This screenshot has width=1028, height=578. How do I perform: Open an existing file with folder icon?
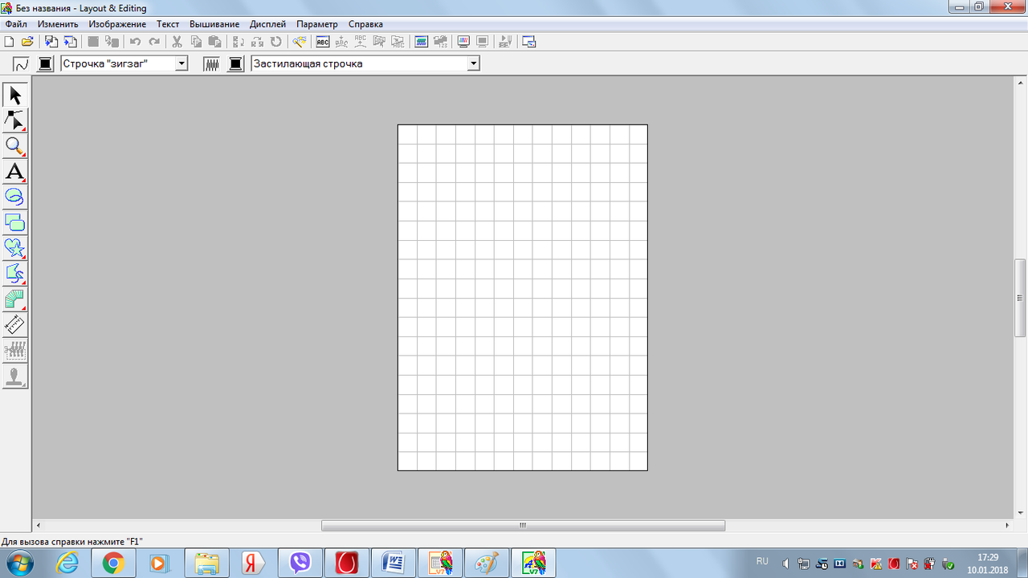(x=27, y=42)
